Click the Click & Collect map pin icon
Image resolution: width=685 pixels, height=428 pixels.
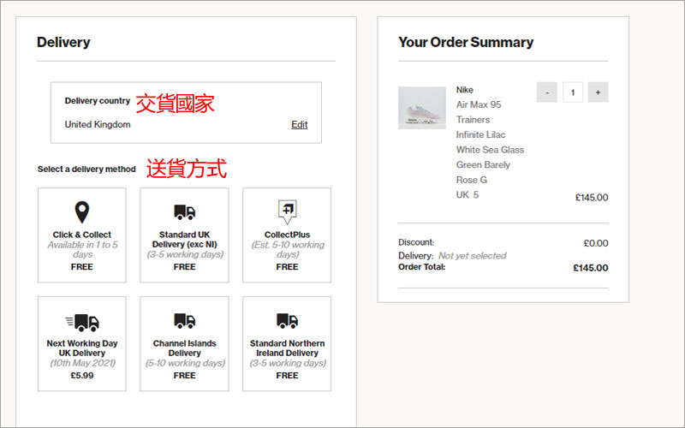pos(81,212)
